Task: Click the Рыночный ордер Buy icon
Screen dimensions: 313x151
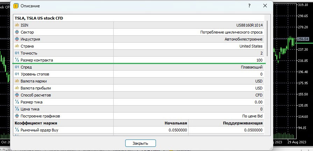Action: click(x=17, y=130)
